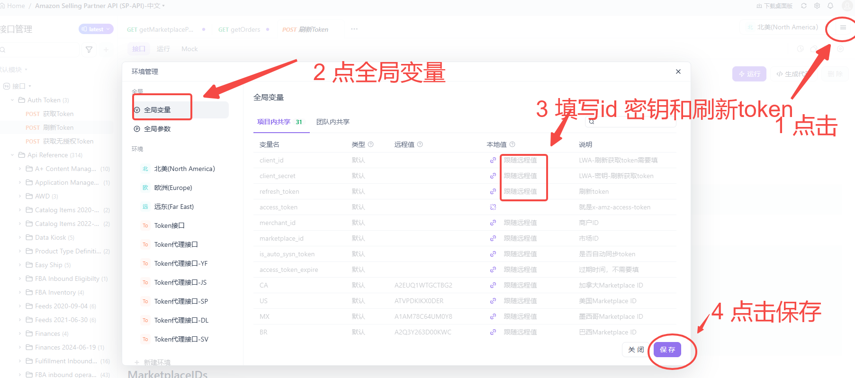Screen dimensions: 855x378
Task: Open the latest version dropdown
Action: (96, 29)
